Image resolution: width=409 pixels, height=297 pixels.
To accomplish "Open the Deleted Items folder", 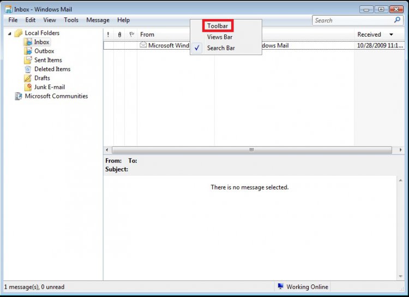I will tap(52, 69).
